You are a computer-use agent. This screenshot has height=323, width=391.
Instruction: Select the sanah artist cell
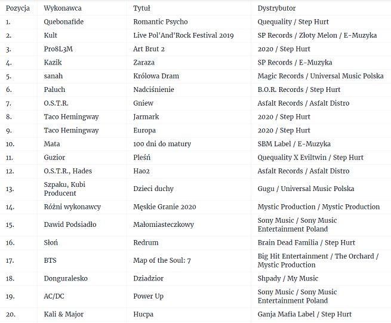click(x=53, y=76)
